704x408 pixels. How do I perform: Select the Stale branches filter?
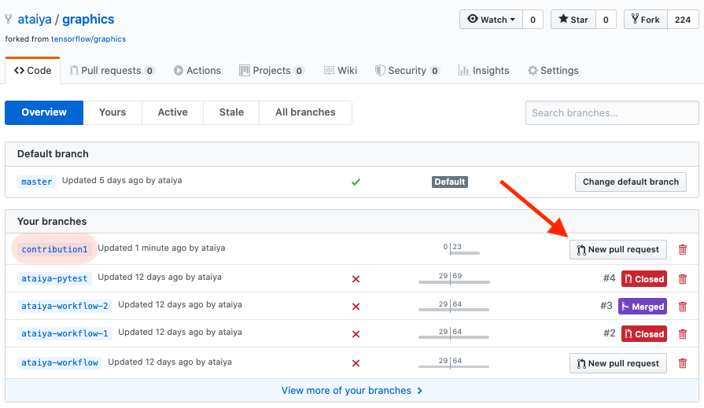[232, 112]
